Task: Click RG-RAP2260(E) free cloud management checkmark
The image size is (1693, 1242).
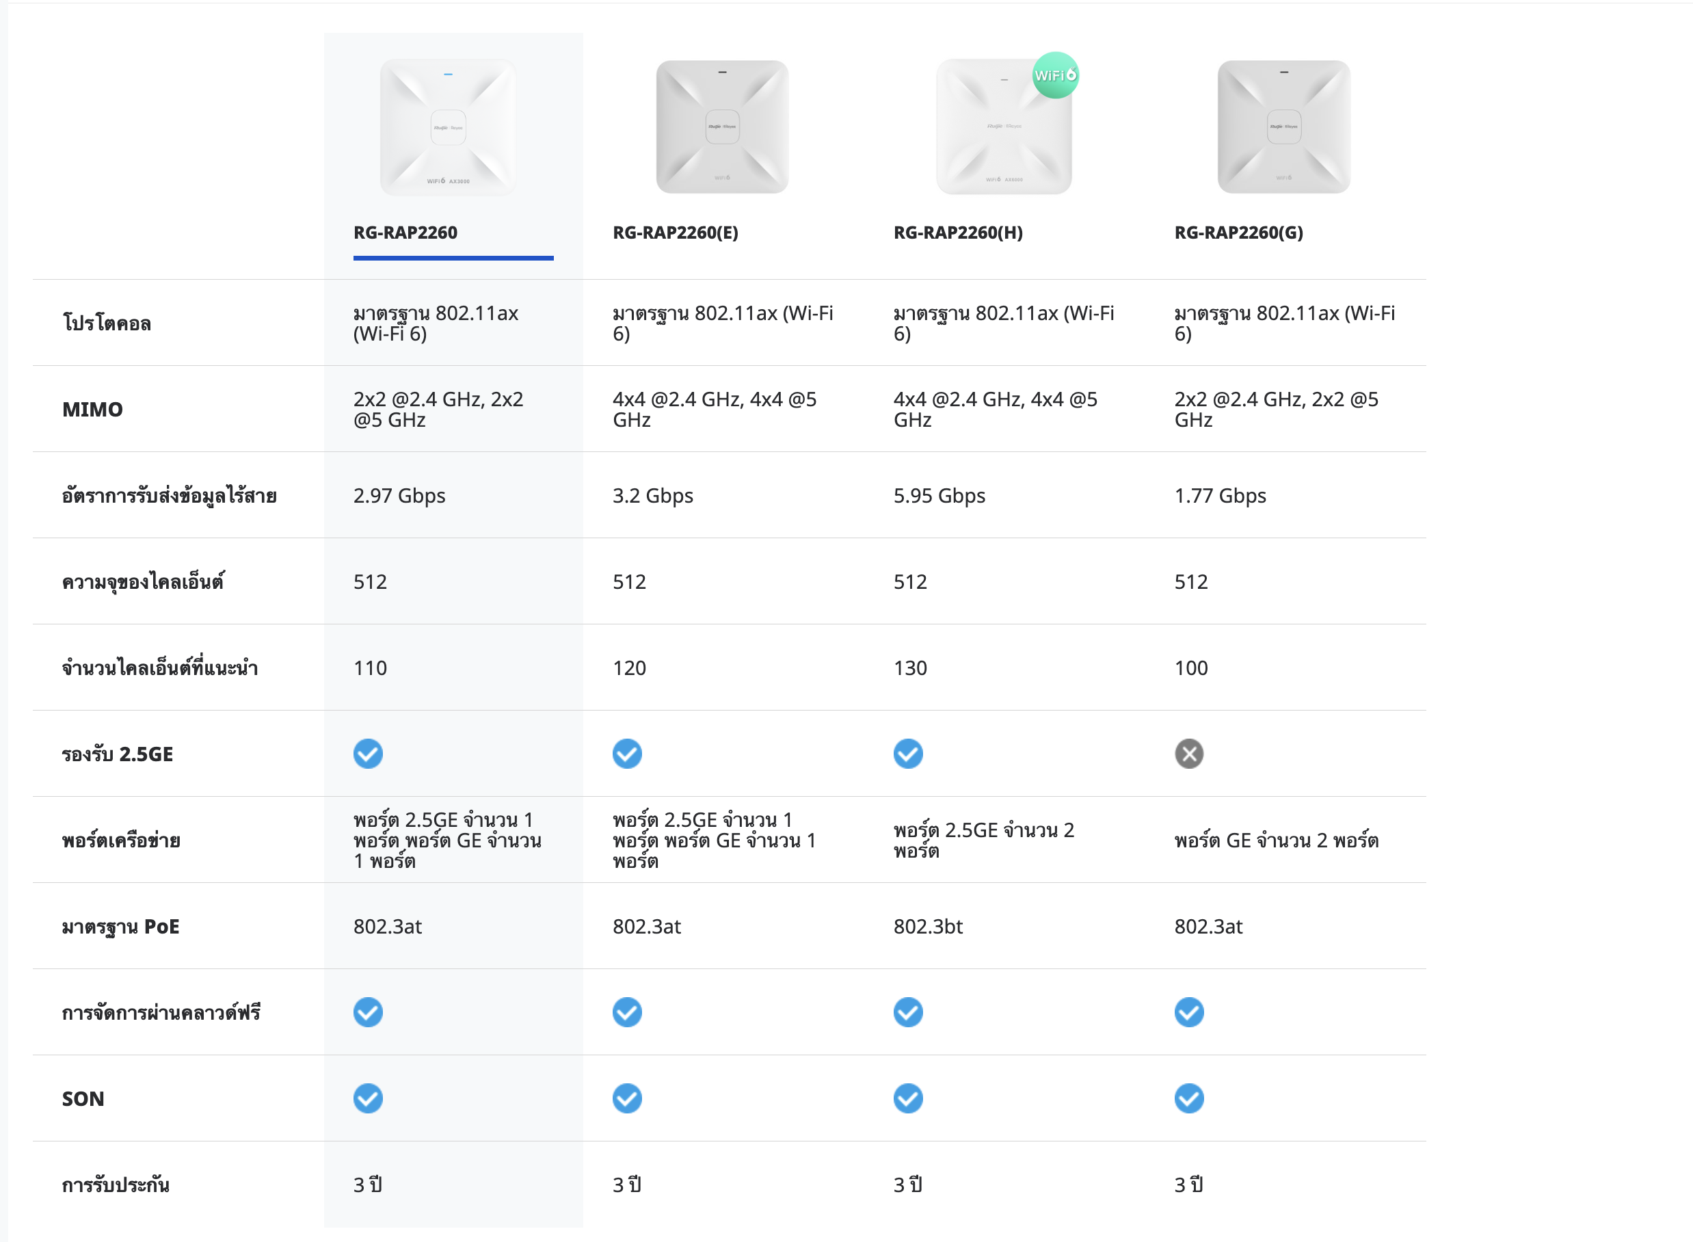Action: tap(627, 1012)
